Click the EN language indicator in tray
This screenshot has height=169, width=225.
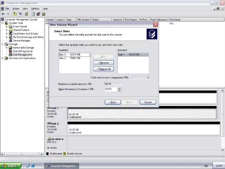point(206,166)
